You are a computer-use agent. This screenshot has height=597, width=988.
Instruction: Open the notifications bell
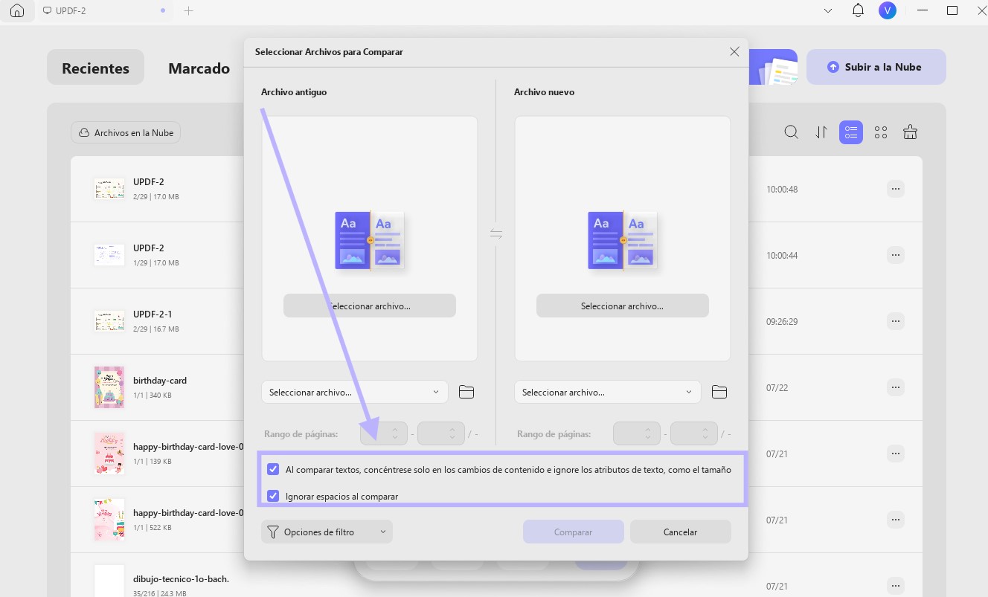[858, 10]
